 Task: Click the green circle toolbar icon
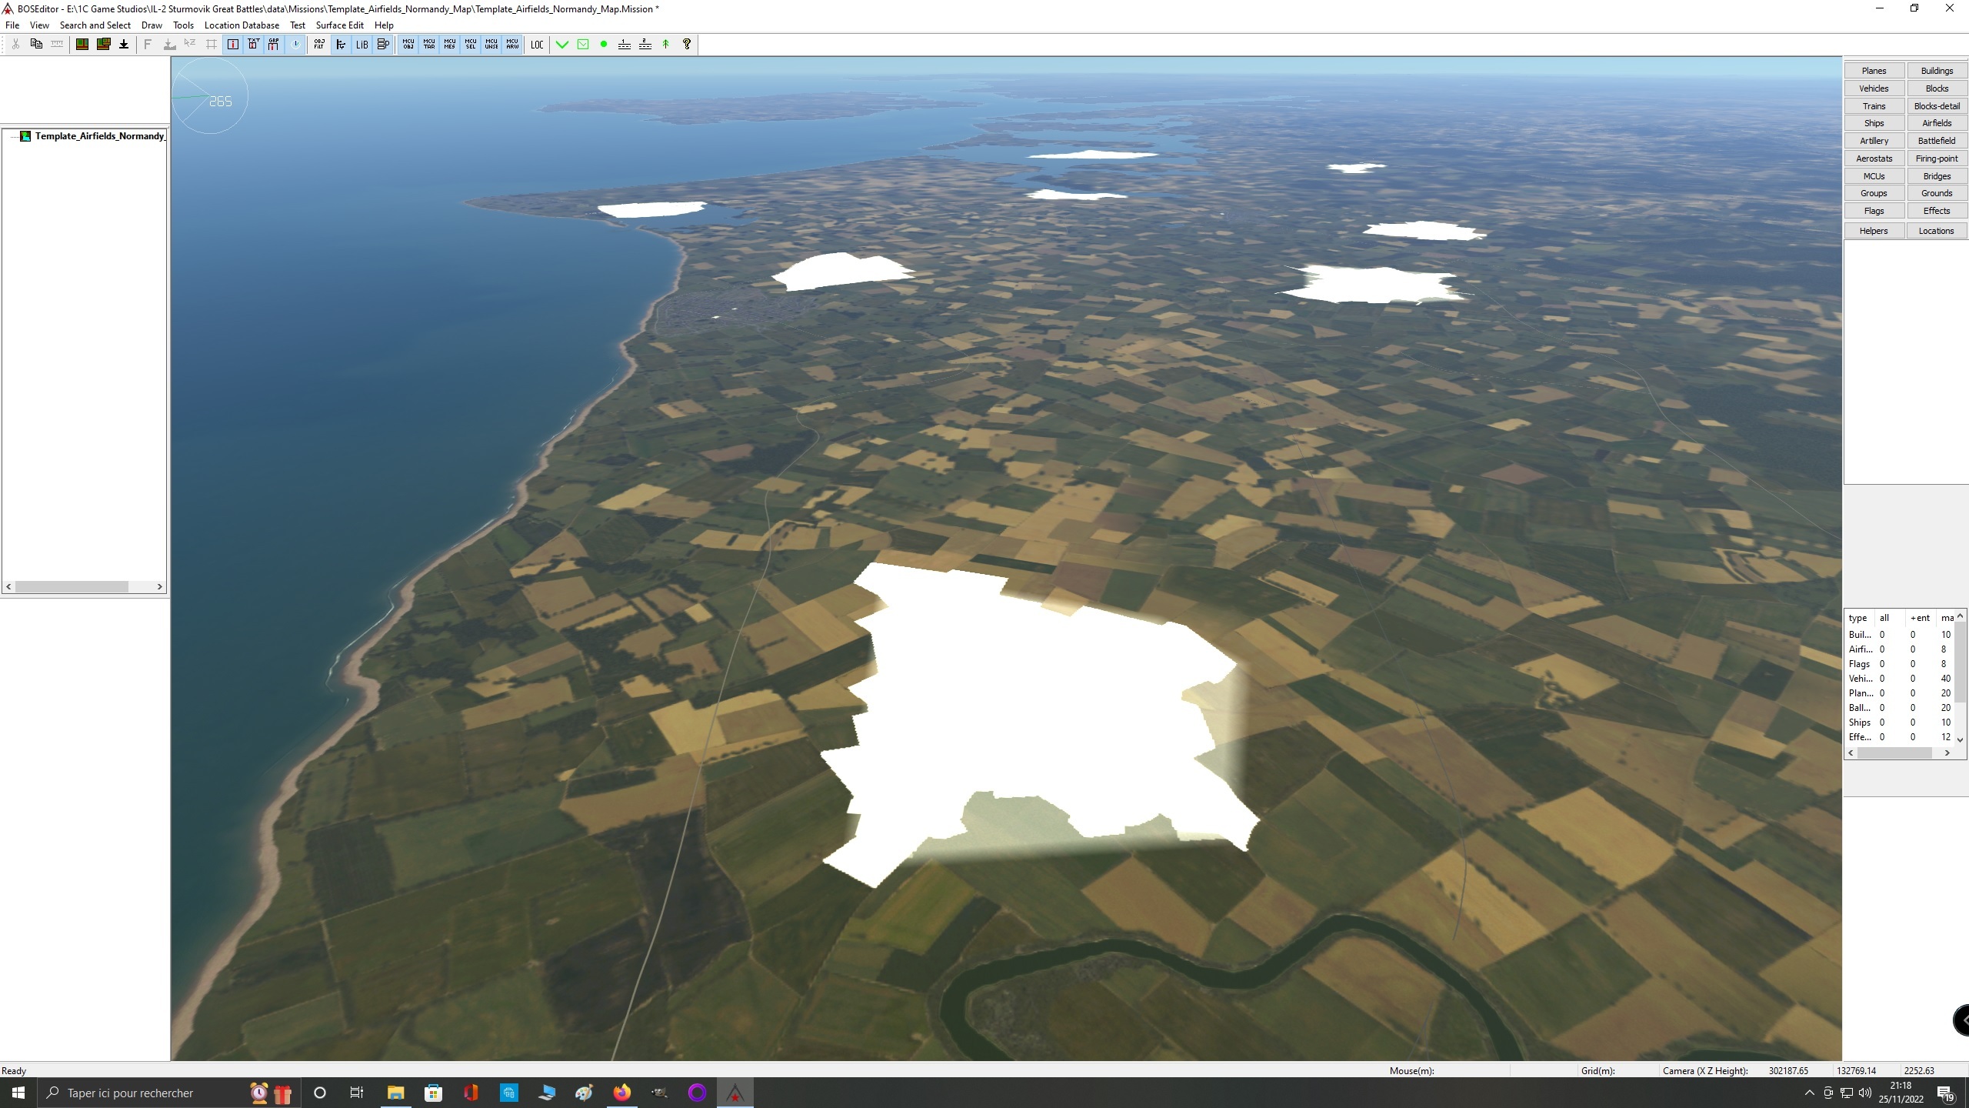pyautogui.click(x=604, y=44)
